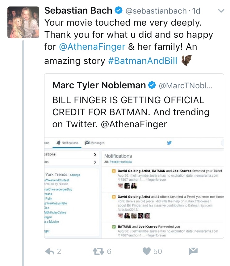Share the tweet via the envelope icon

click(193, 251)
